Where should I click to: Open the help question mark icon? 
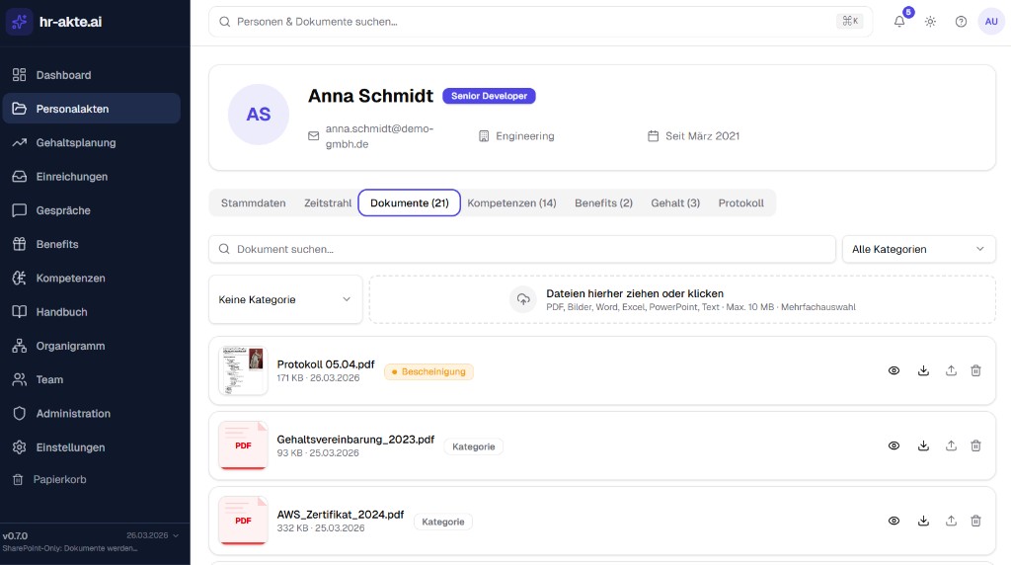click(961, 22)
